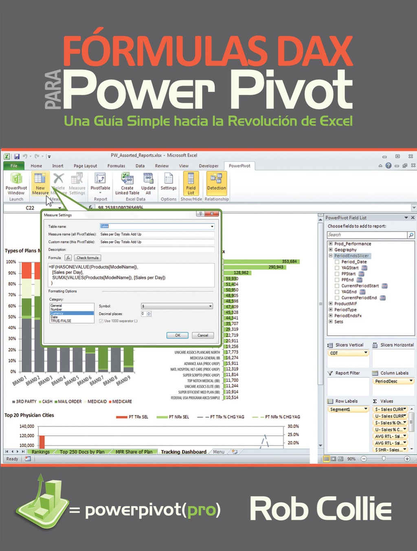Collapse the PeriodEndsSlicer table node
This screenshot has width=417, height=551.
[x=331, y=256]
